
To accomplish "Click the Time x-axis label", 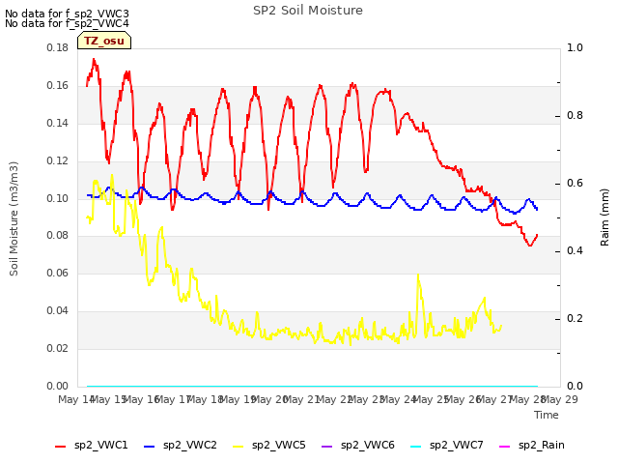I will click(x=547, y=415).
